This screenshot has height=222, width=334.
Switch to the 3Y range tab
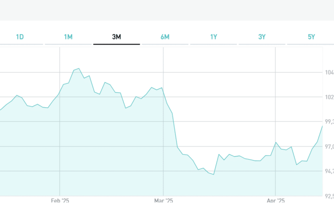coord(262,37)
